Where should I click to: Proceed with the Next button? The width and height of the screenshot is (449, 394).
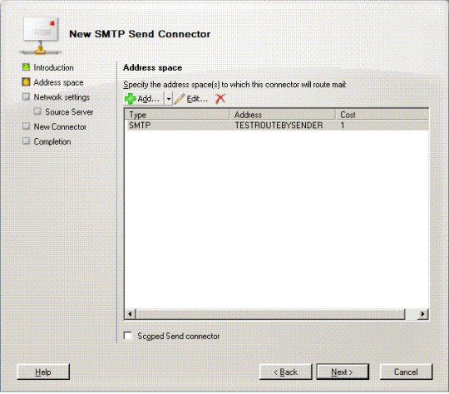343,372
